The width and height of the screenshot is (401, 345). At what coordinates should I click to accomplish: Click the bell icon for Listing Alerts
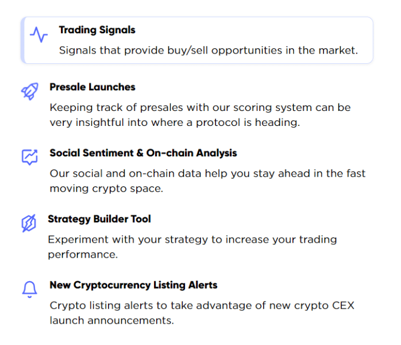pyautogui.click(x=29, y=290)
